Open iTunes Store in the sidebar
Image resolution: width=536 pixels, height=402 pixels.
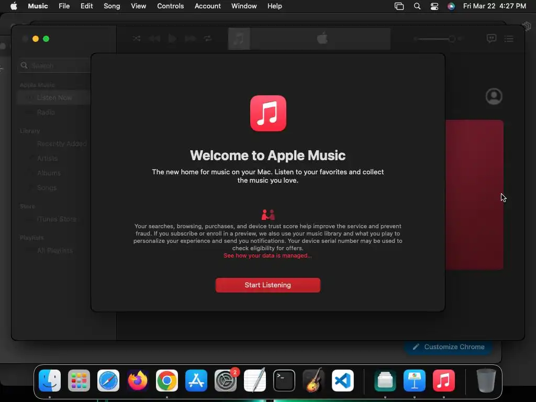coord(57,219)
